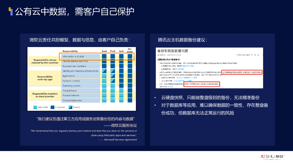Click the bullet 云硬盘快照，只能做整盘级别的备份
The height and width of the screenshot is (164, 293).
click(210, 98)
